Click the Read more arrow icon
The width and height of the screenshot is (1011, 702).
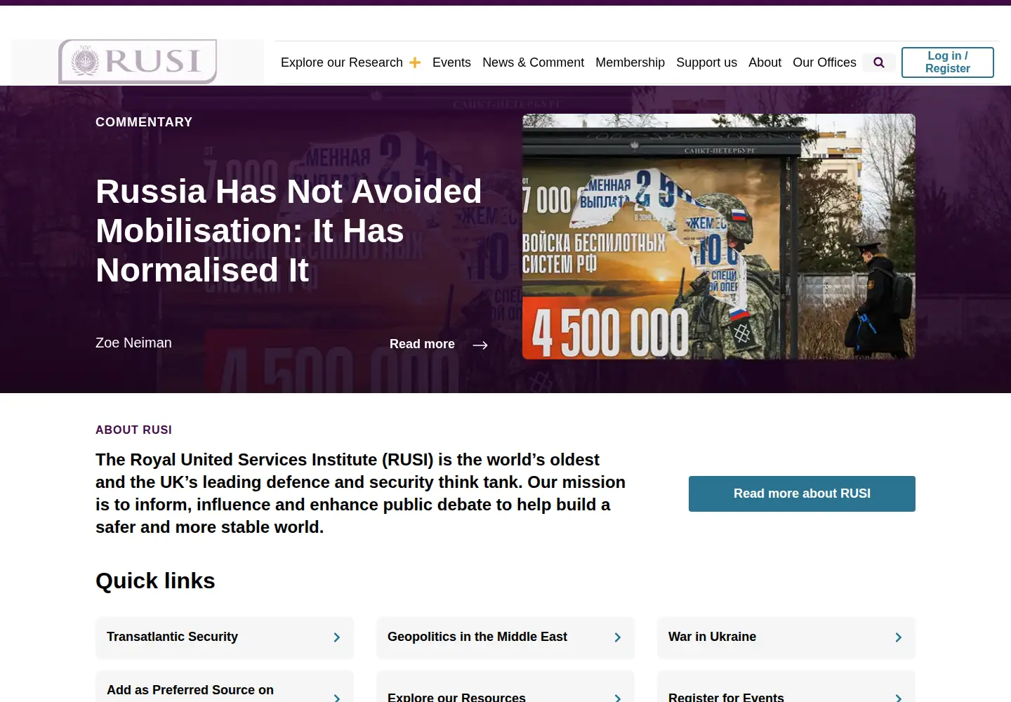coord(480,345)
